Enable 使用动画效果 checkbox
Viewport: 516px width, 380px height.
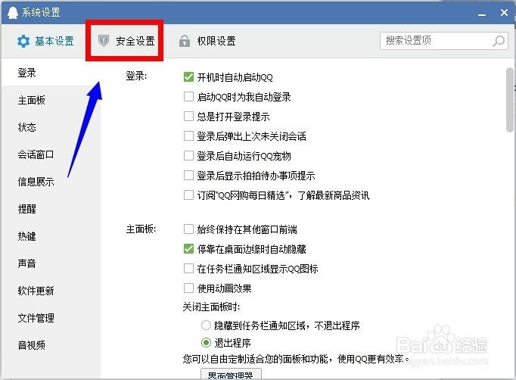pos(188,288)
